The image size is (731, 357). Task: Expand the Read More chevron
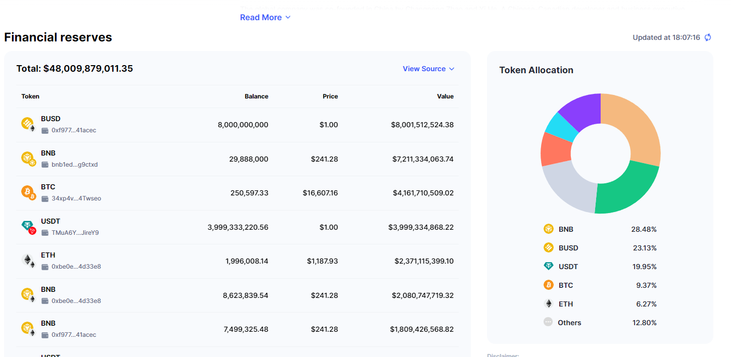coord(288,18)
